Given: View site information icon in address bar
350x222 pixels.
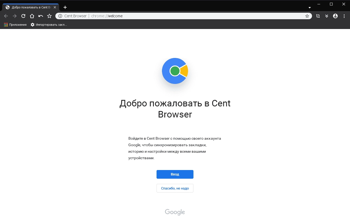Looking at the screenshot, I should 60,16.
